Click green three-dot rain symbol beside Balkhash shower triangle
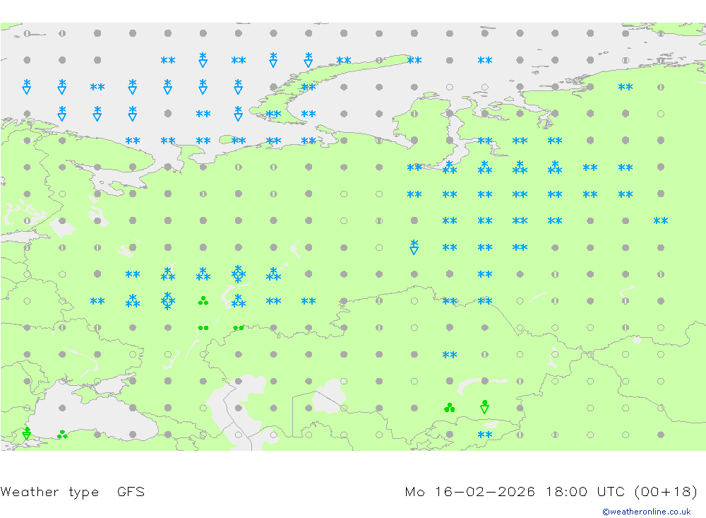The width and height of the screenshot is (706, 518). [449, 408]
